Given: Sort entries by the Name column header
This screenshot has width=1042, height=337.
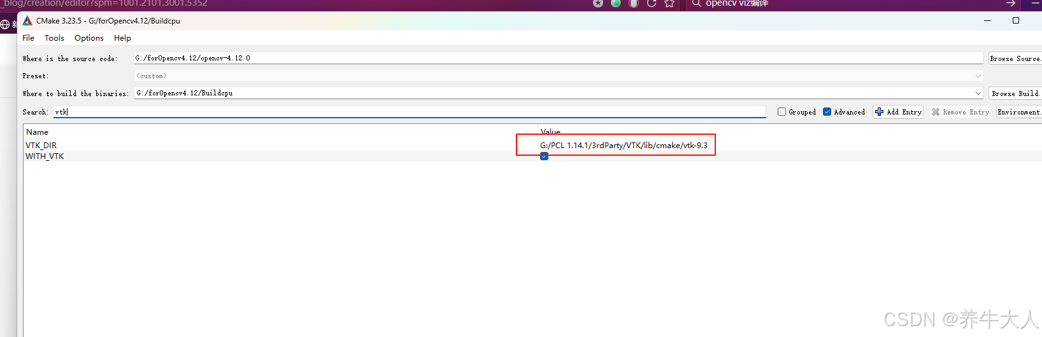Looking at the screenshot, I should (37, 132).
